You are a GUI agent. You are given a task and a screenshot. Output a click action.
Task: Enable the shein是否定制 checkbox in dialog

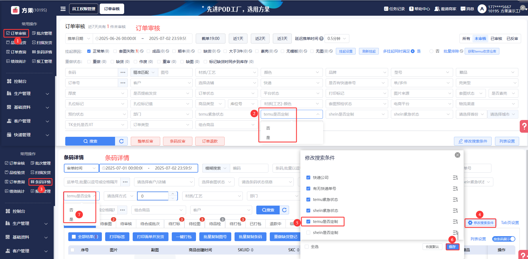(308, 233)
